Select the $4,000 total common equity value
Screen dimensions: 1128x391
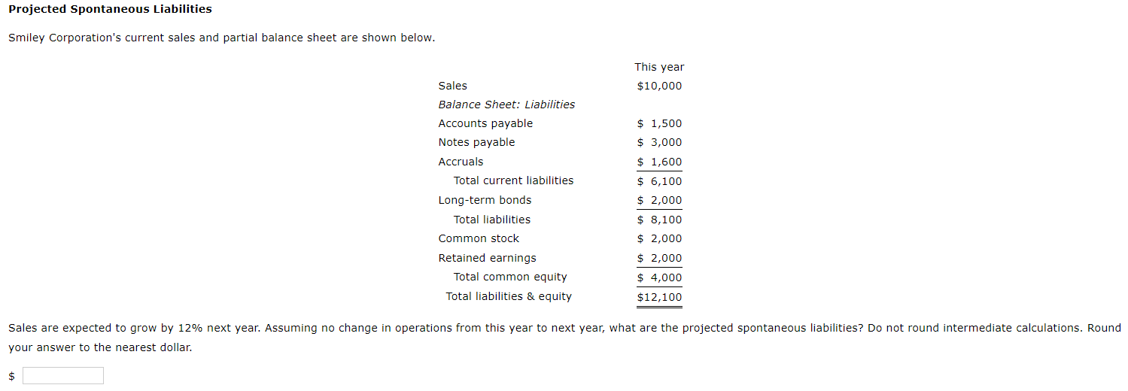[659, 277]
